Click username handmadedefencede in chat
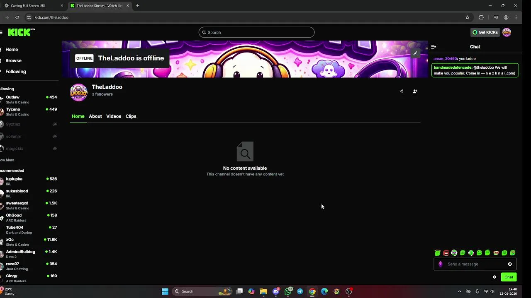Image resolution: width=531 pixels, height=298 pixels. tap(453, 67)
